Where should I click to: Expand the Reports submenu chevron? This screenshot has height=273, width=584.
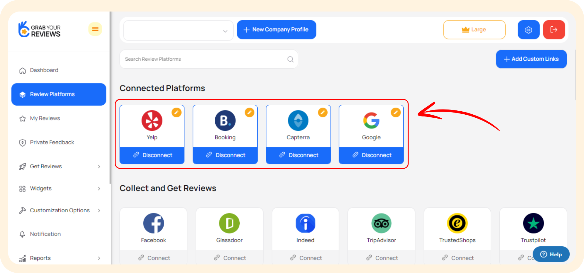pyautogui.click(x=99, y=258)
